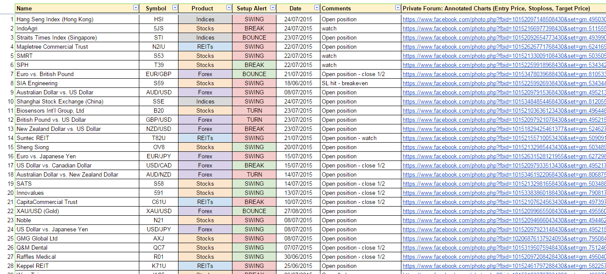This screenshot has width=606, height=274.
Task: Select the date cell 27/08/2015
Action: pyautogui.click(x=298, y=211)
